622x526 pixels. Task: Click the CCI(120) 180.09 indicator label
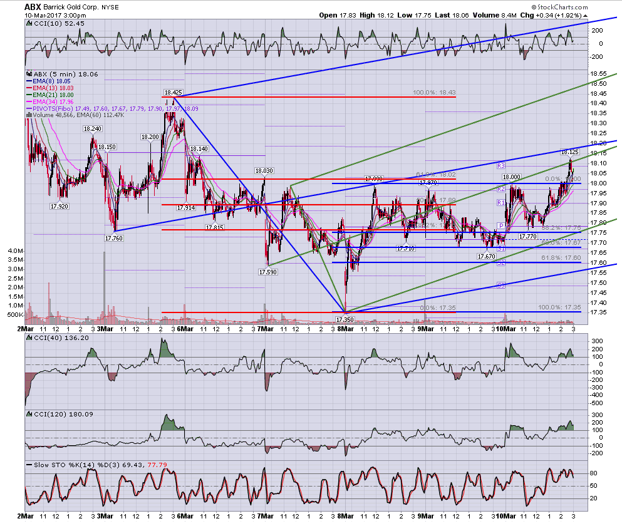coord(63,414)
